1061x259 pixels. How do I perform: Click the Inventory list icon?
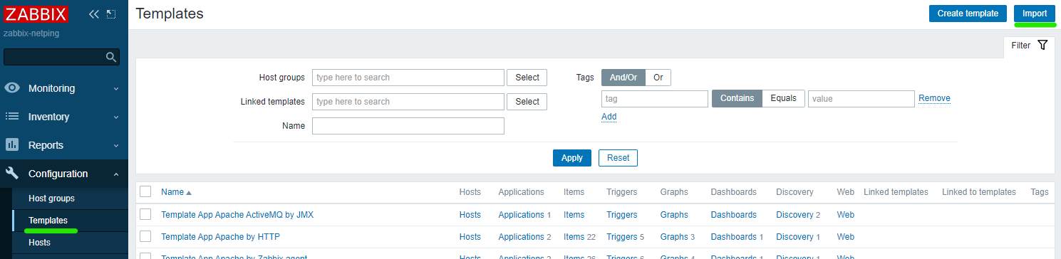tap(12, 117)
